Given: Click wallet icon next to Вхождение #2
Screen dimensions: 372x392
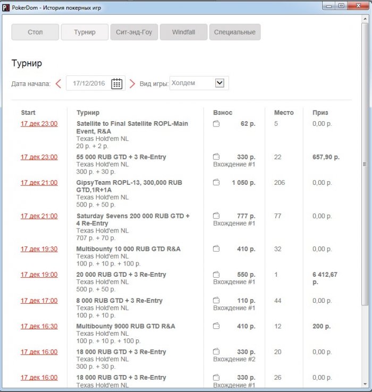Looking at the screenshot, I should coord(216,352).
